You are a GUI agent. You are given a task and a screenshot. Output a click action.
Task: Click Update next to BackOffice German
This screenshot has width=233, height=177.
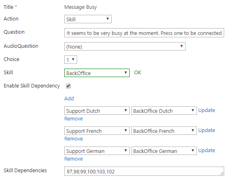206,151
